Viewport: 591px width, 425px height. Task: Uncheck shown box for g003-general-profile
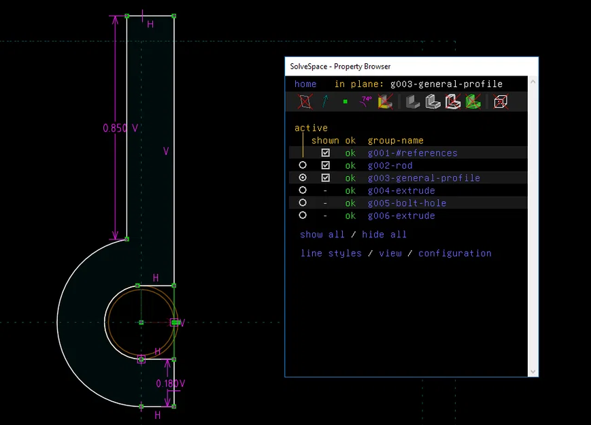tap(326, 178)
